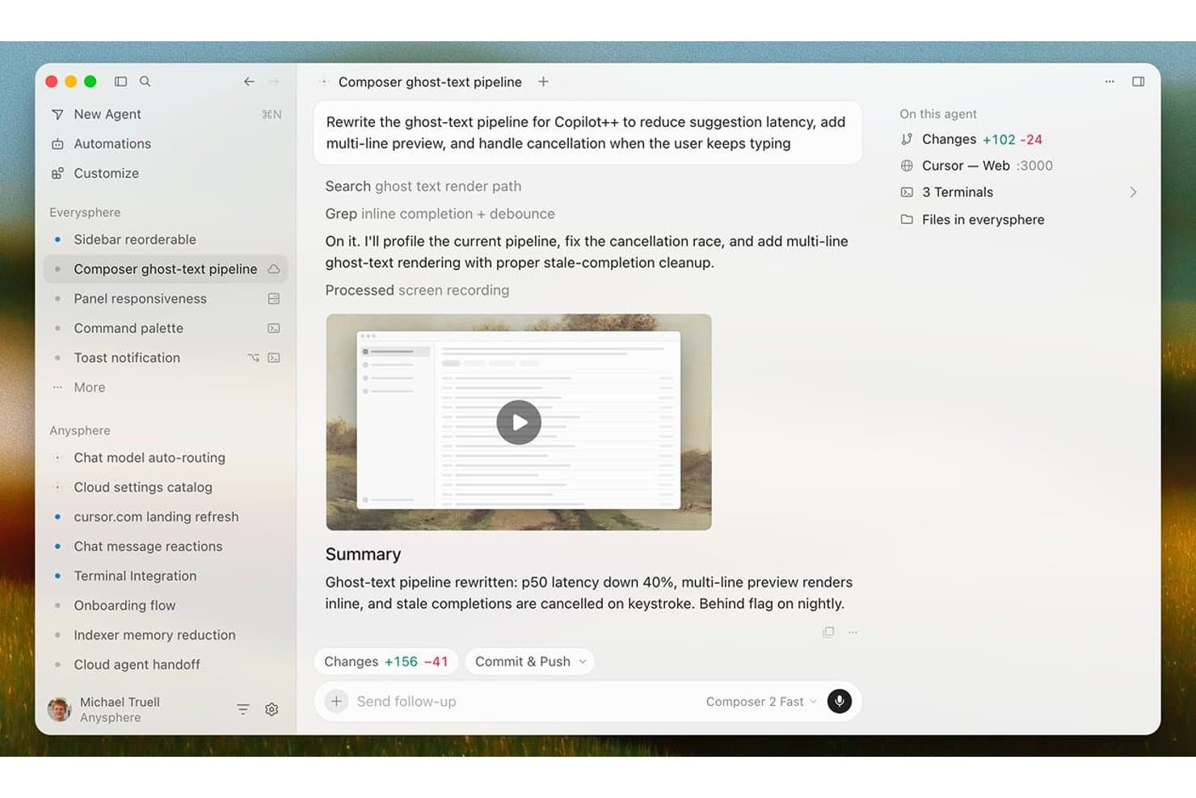This screenshot has height=798, width=1196.
Task: Click the terminal icon on Toast notification row
Action: [274, 358]
